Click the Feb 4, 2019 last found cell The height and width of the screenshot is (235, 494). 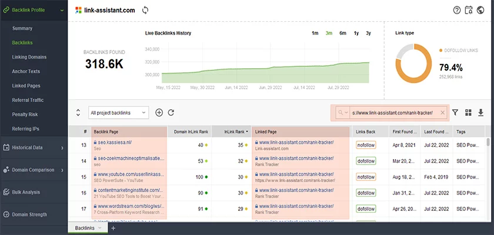click(x=436, y=177)
